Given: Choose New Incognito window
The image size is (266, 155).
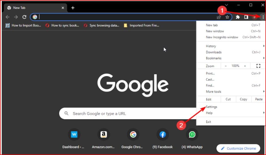Looking at the screenshot, I should 231,37.
